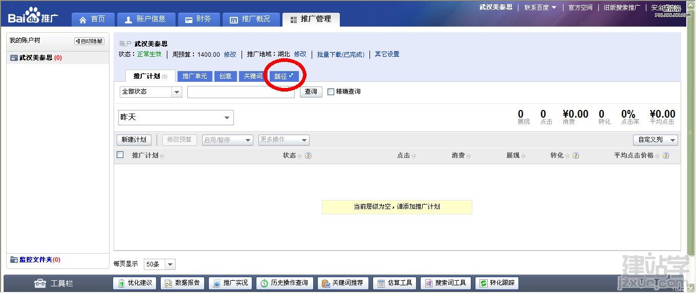
Task: Sort by 平均点击价格 column arrow icon
Action: click(658, 156)
